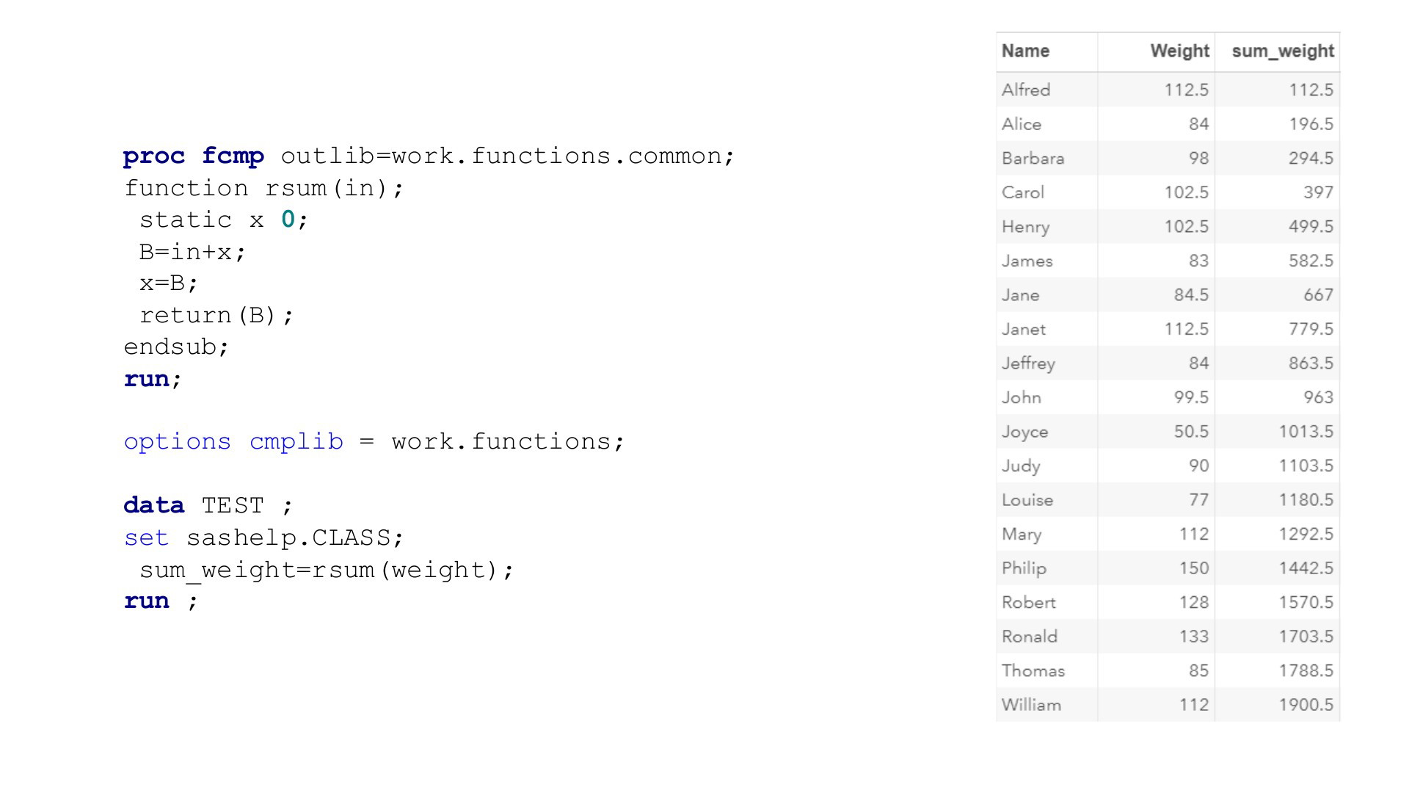
Task: Click the 'static x 0;' line
Action: 224,220
